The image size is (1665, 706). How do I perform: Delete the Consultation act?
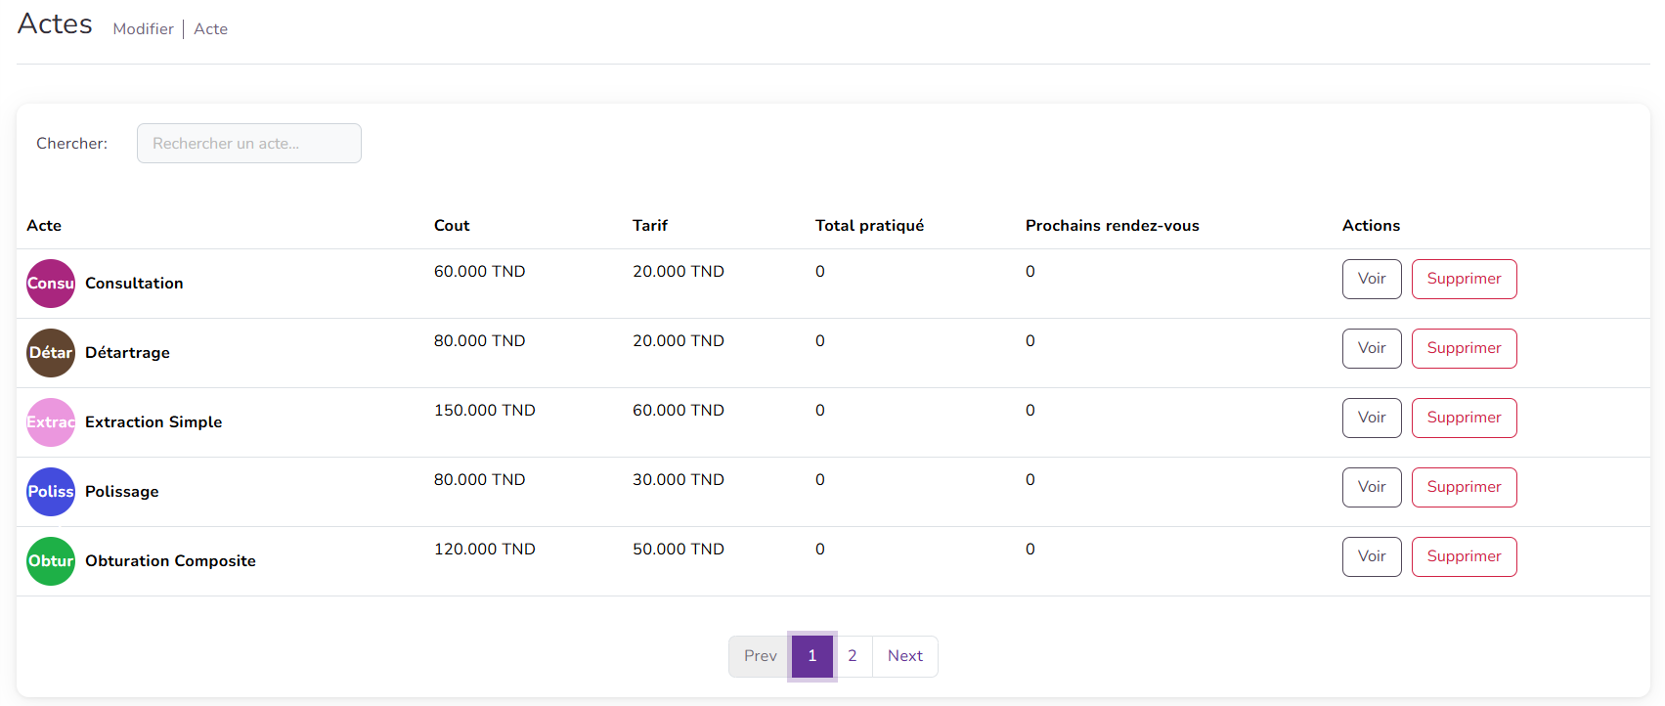coord(1463,279)
